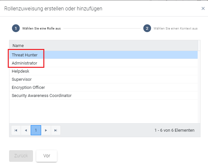Image resolution: width=208 pixels, height=168 pixels.
Task: Close the Rollenzuweisung dialog with the X
Action: pyautogui.click(x=203, y=9)
